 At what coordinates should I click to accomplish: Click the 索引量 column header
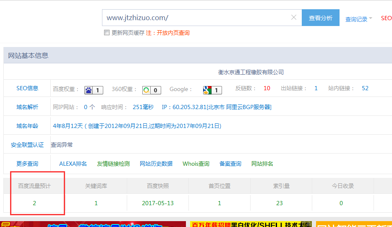[x=281, y=186]
